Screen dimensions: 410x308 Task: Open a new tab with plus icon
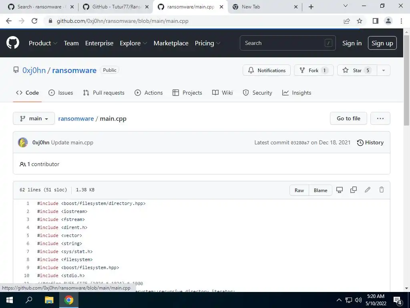(311, 7)
